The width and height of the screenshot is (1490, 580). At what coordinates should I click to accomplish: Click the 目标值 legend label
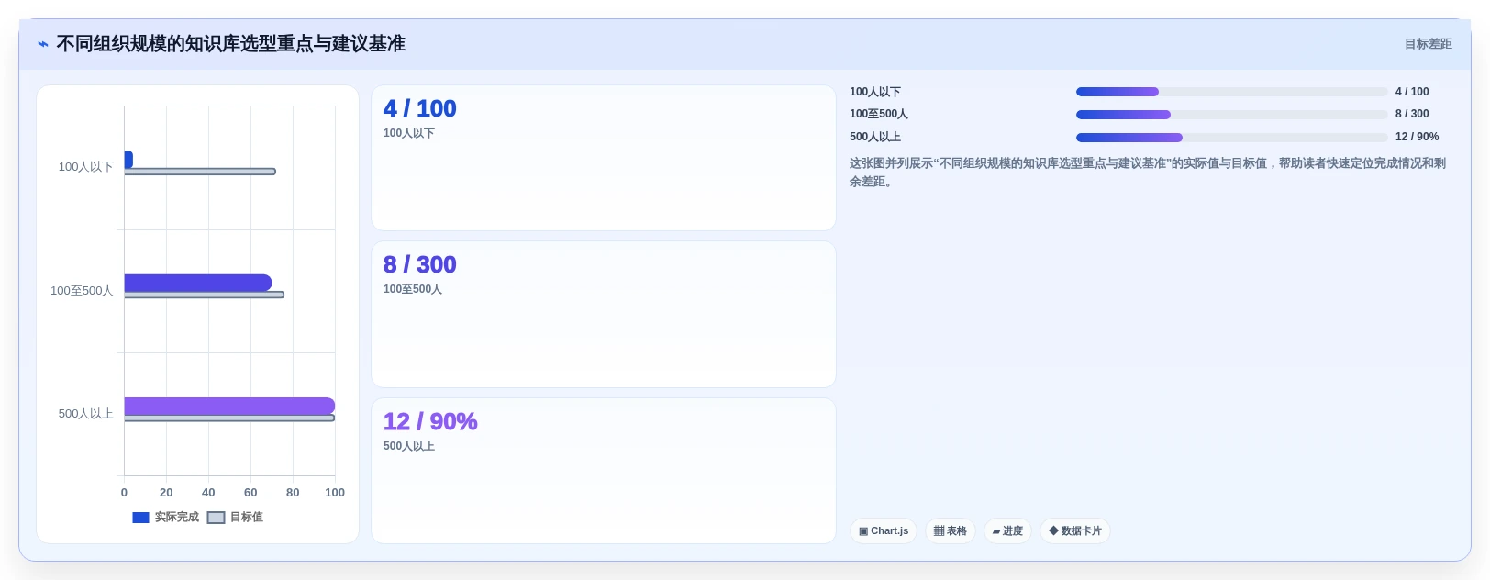pos(247,518)
